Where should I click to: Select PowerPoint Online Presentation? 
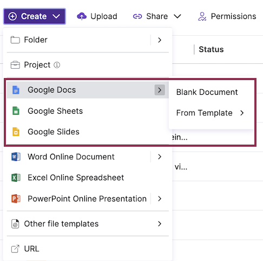pos(88,199)
